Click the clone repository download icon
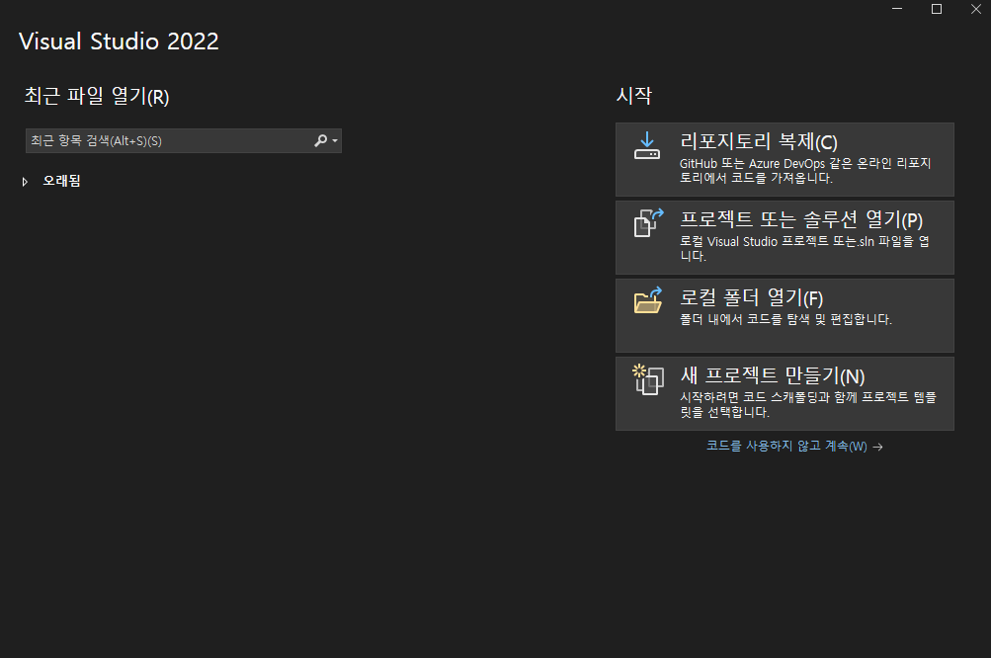Viewport: 991px width, 658px height. (647, 145)
